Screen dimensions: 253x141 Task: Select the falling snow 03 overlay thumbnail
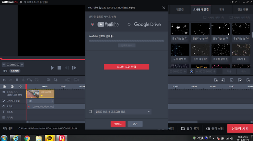(x=221, y=29)
